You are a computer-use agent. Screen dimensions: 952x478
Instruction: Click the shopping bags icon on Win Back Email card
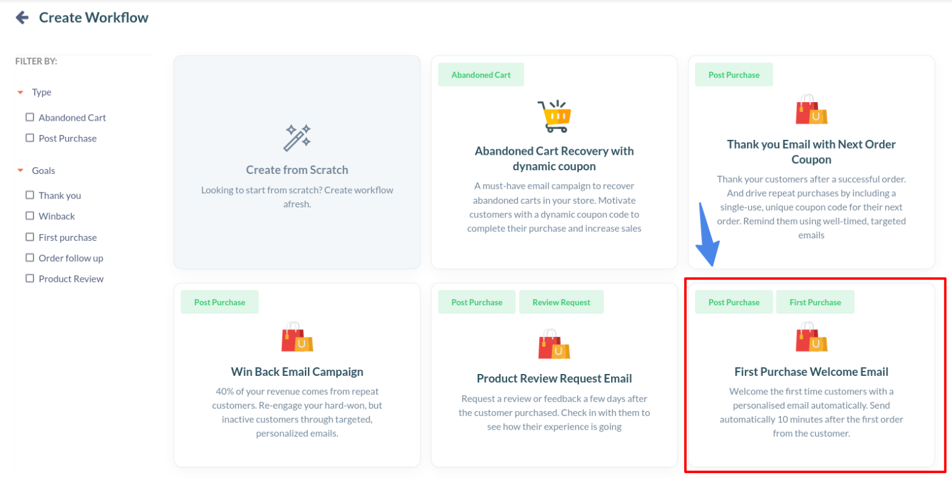pos(297,337)
